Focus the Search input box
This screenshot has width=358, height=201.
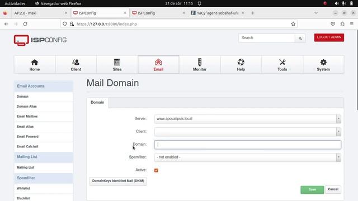[x=267, y=38]
